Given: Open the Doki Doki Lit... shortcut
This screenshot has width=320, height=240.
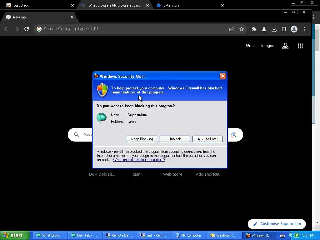Looking at the screenshot, I should pos(102,174).
